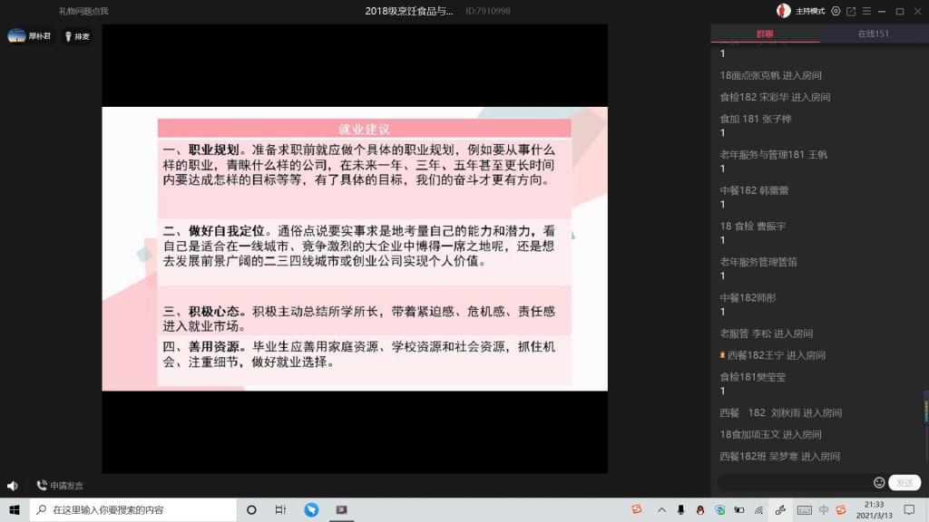929x522 pixels.
Task: Mute the speaker volume icon
Action: pyautogui.click(x=13, y=486)
